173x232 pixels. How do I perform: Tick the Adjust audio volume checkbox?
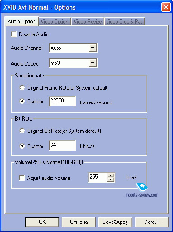(x=22, y=178)
